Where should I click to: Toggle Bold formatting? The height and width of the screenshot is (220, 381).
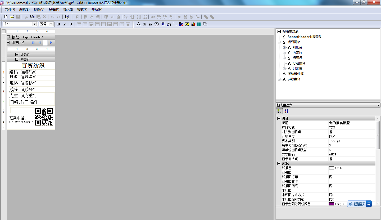click(x=59, y=24)
